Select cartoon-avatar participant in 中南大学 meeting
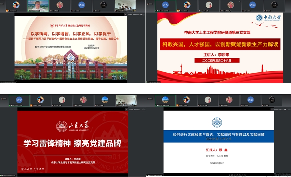Image resolution: width=291 pixels, height=177 pixels. [187, 6]
